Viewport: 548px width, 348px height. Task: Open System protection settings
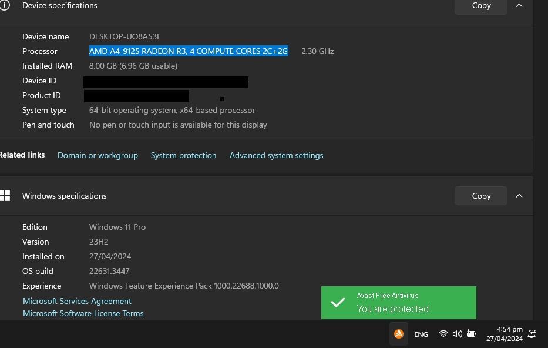pos(183,155)
